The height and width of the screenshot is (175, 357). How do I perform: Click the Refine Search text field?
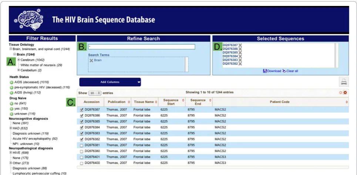click(x=142, y=47)
